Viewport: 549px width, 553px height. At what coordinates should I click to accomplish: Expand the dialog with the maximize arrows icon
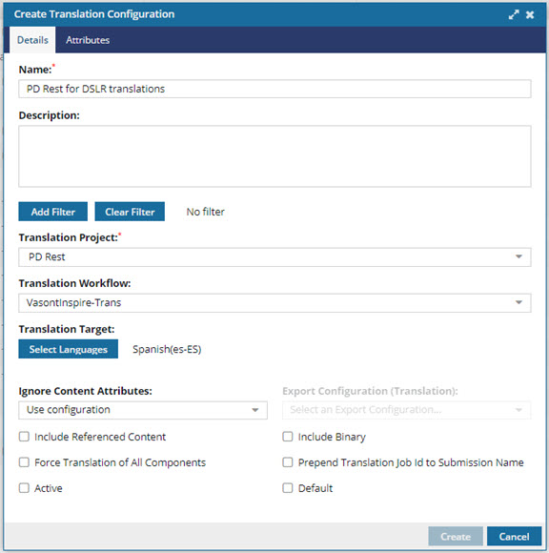point(514,14)
